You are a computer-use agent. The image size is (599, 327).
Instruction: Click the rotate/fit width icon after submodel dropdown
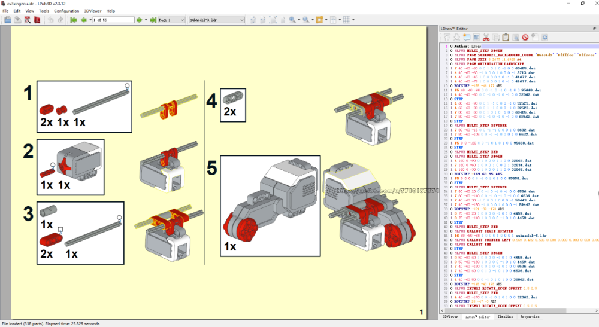click(x=253, y=20)
